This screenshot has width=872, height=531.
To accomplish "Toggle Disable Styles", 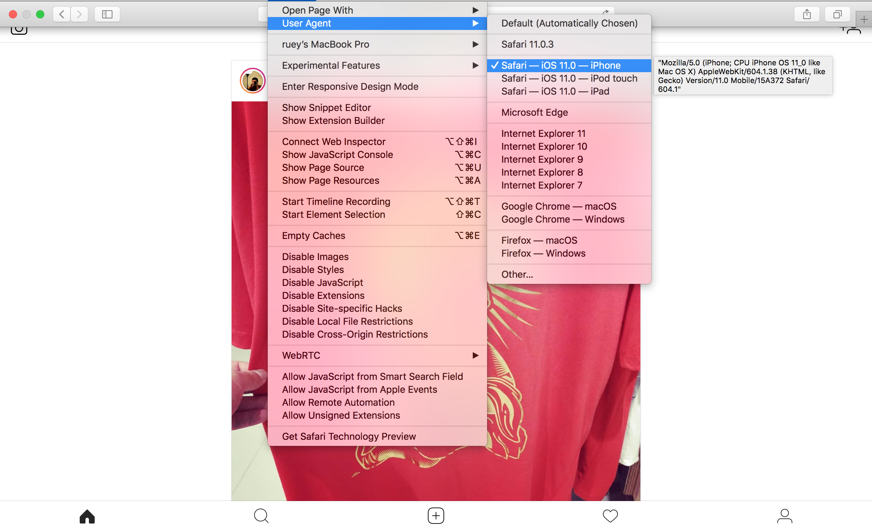I will point(377,270).
